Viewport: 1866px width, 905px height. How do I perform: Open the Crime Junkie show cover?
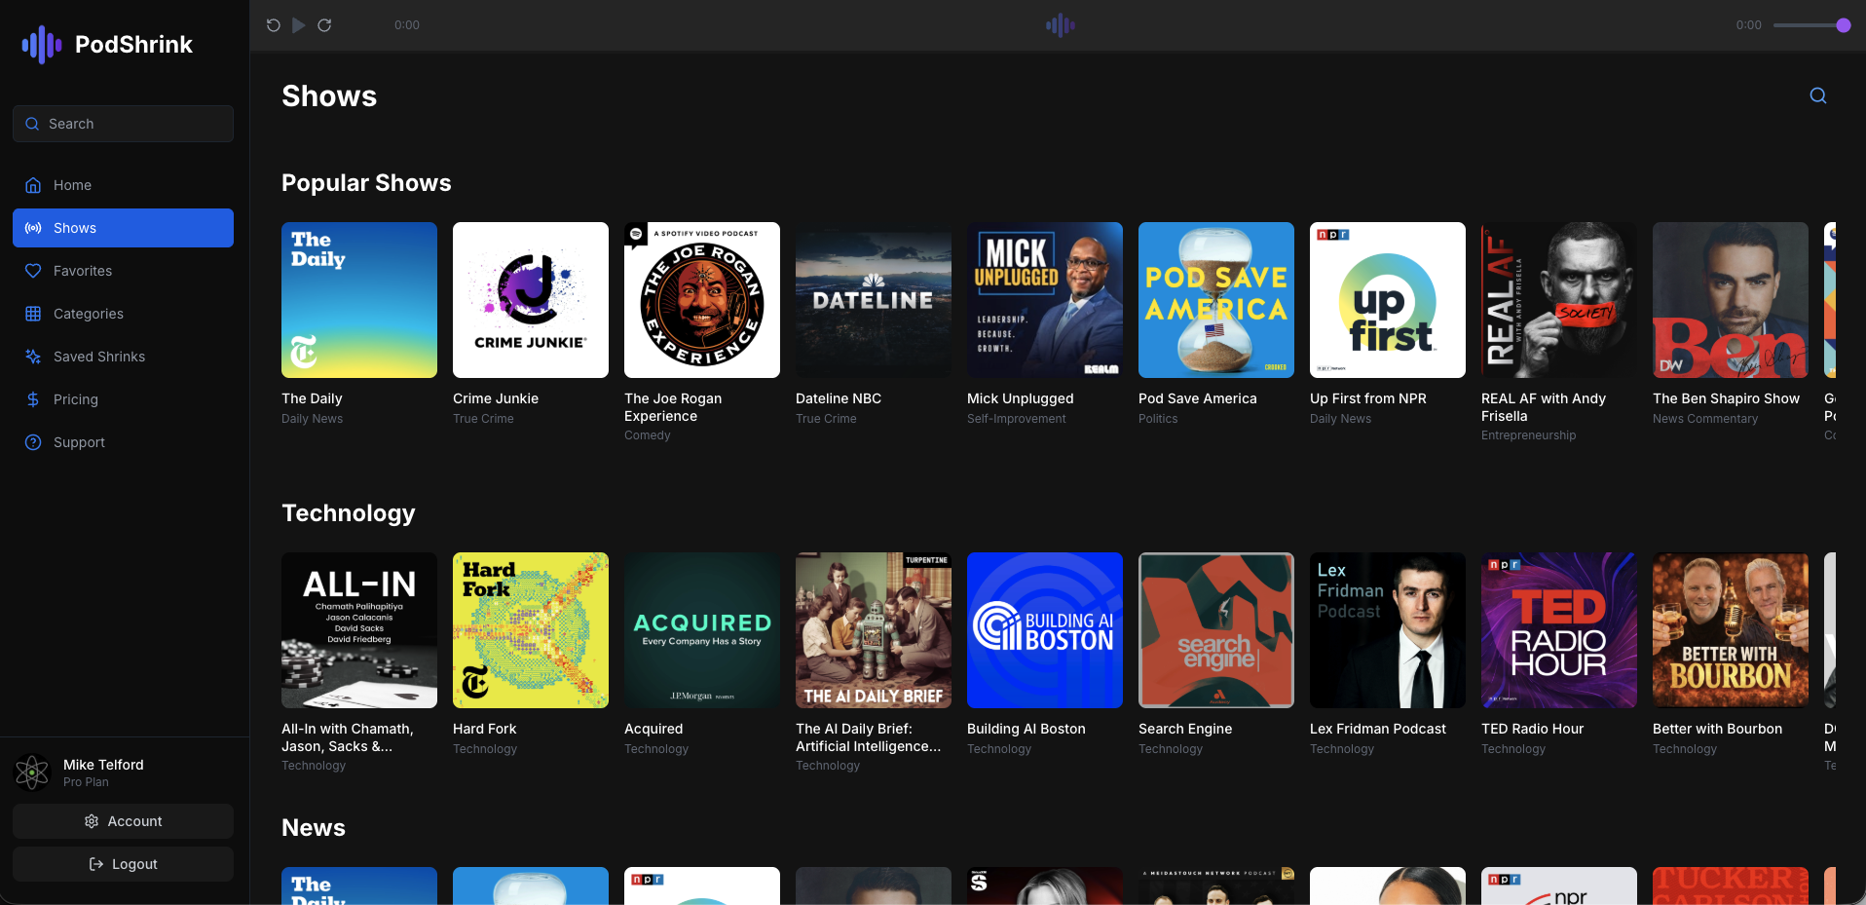tap(530, 300)
